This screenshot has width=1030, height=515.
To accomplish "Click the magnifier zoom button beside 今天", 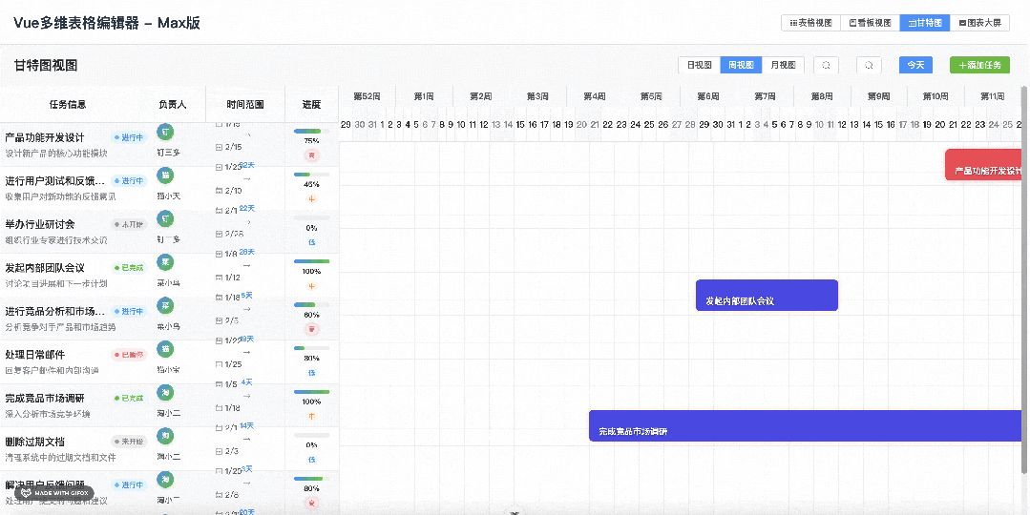I will pyautogui.click(x=869, y=65).
